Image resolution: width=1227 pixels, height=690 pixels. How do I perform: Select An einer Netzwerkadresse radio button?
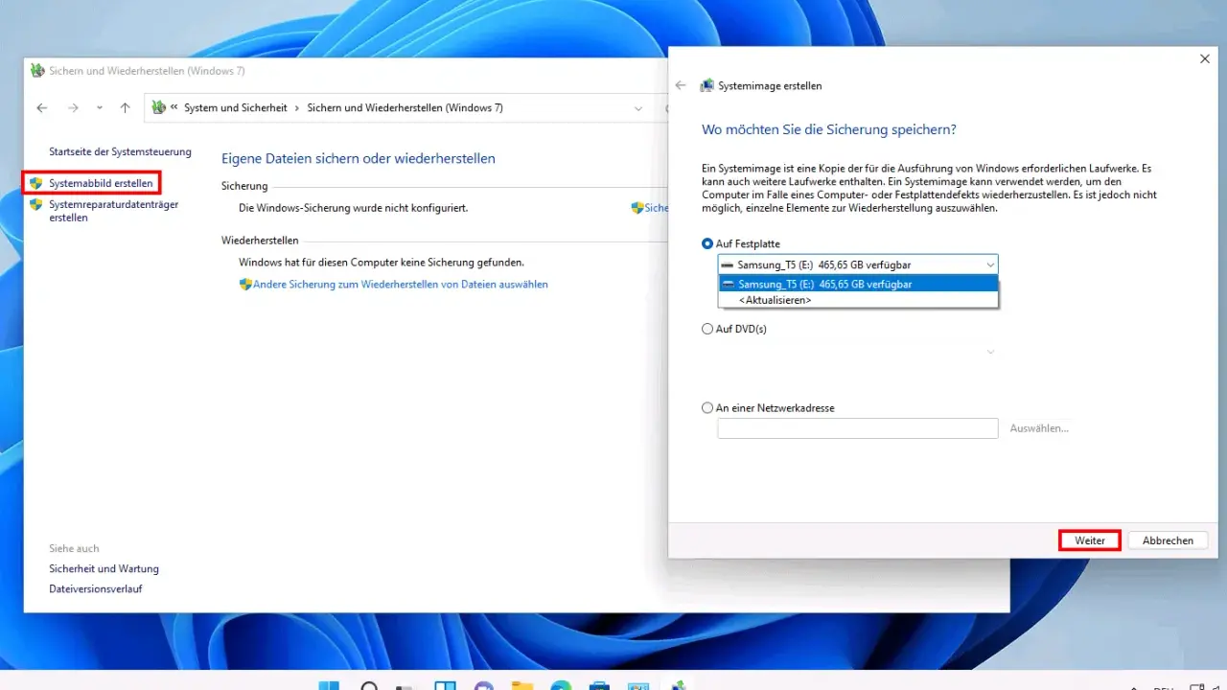pos(707,407)
